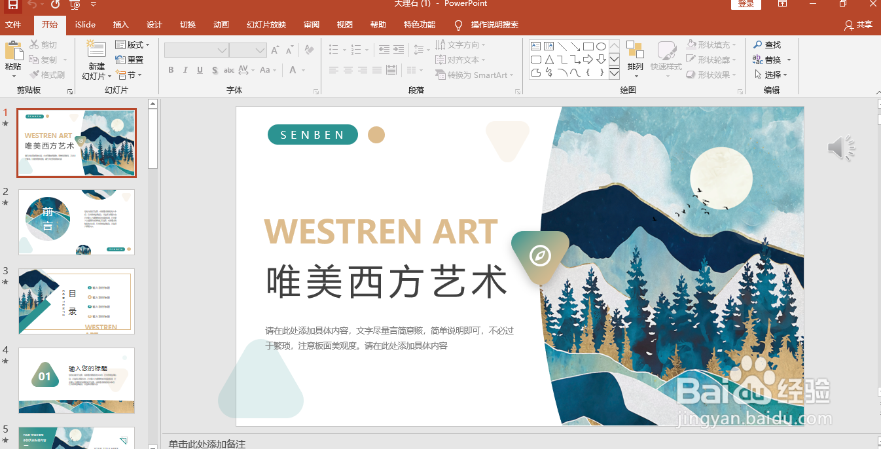This screenshot has height=449, width=881.
Task: Click the Clear All Formatting eraser icon
Action: (x=309, y=50)
